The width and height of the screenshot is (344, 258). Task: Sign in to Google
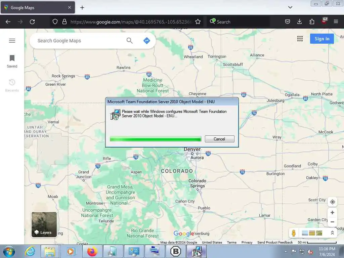tap(322, 39)
